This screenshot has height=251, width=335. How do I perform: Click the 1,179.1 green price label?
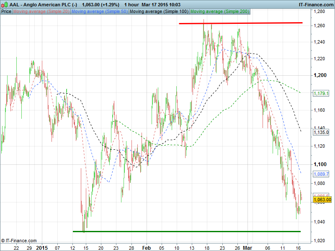point(321,93)
